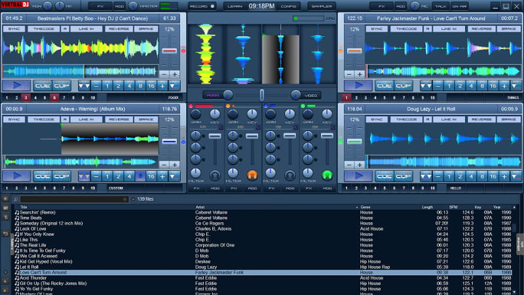
Task: Click the orange headphone cue icon in the mixer
Action: 252,175
